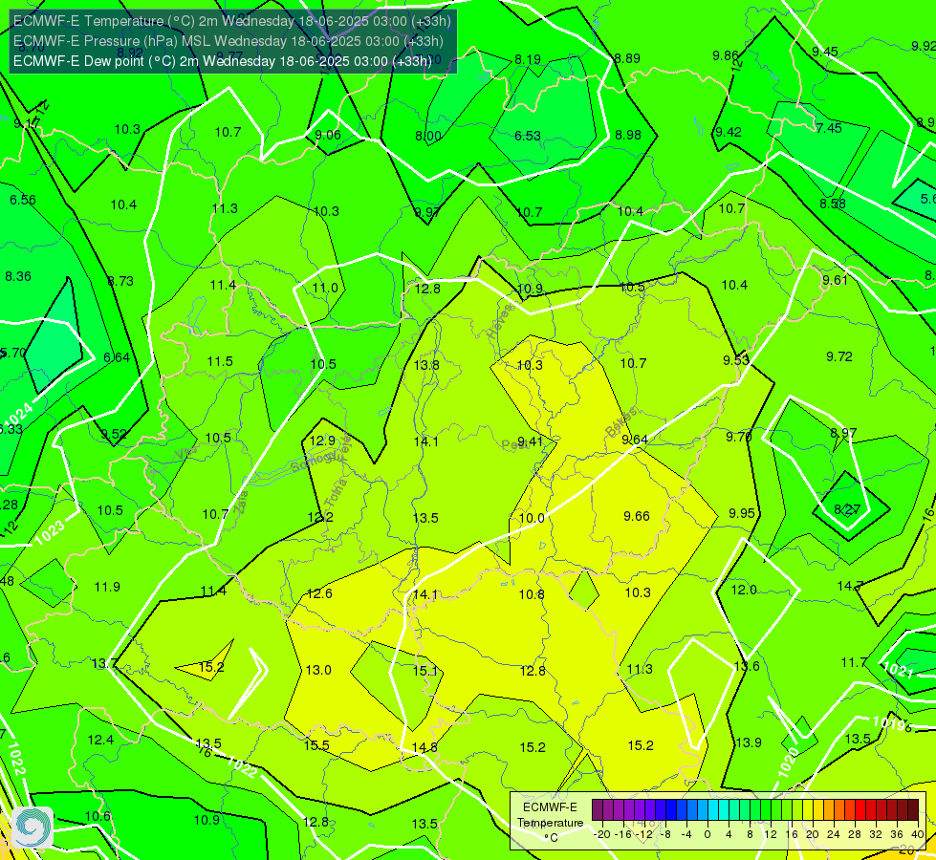Image resolution: width=936 pixels, height=860 pixels.
Task: Click the 12.6 dew point value
Action: [x=319, y=593]
